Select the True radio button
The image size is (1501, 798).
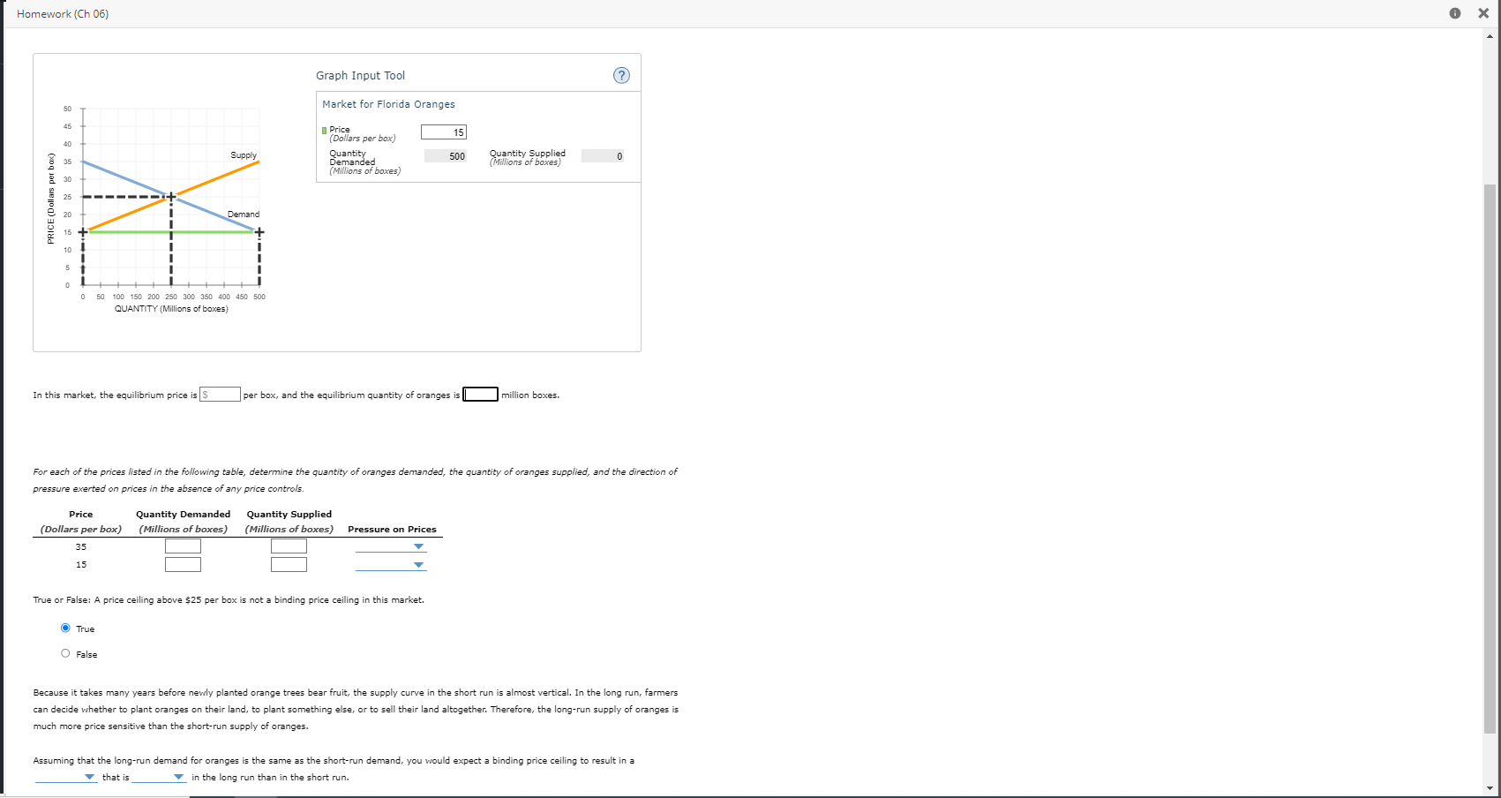tap(65, 629)
